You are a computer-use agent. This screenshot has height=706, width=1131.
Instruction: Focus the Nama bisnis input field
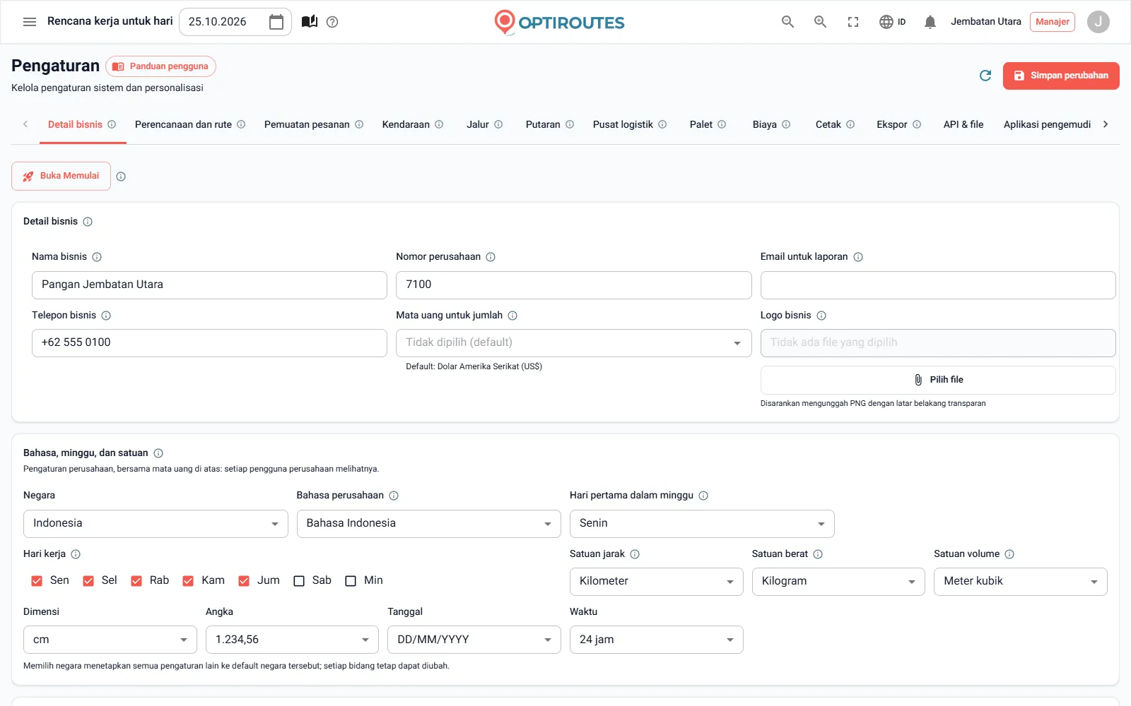(209, 285)
